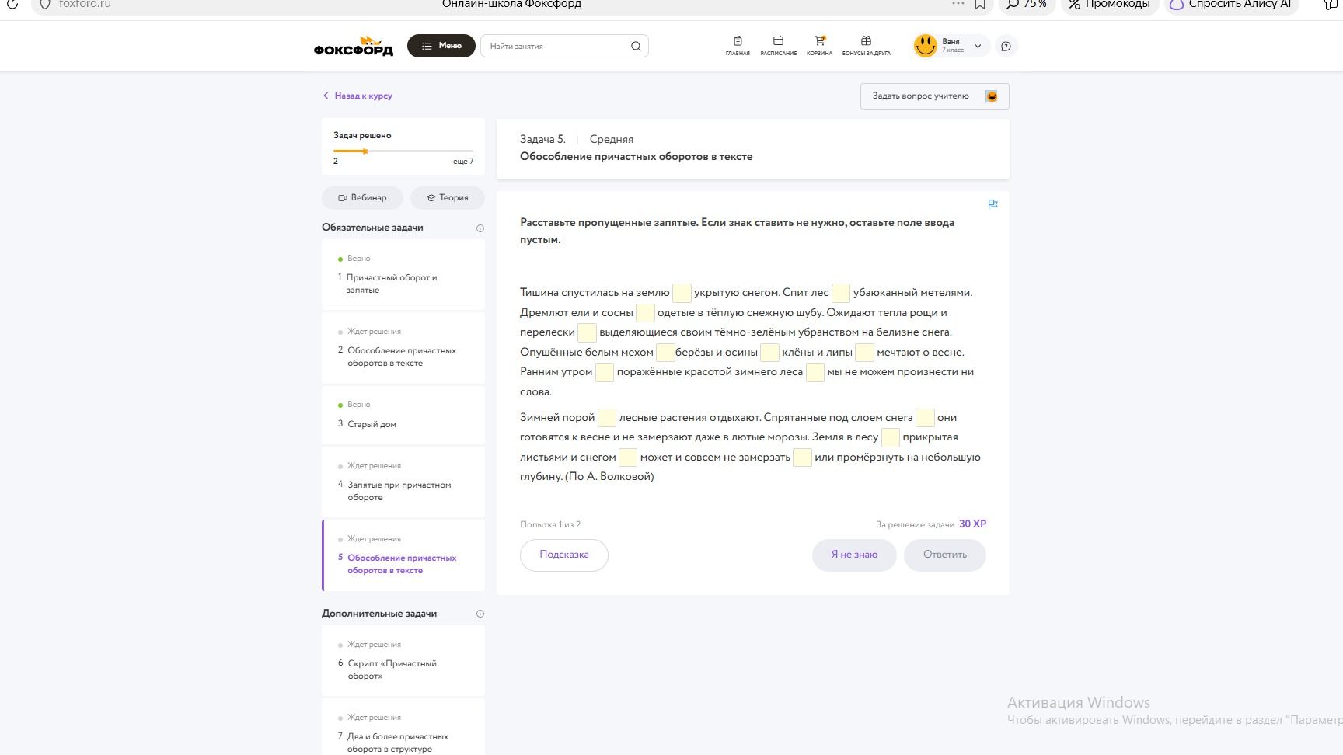Open the Главная icon
The image size is (1343, 755).
738,46
